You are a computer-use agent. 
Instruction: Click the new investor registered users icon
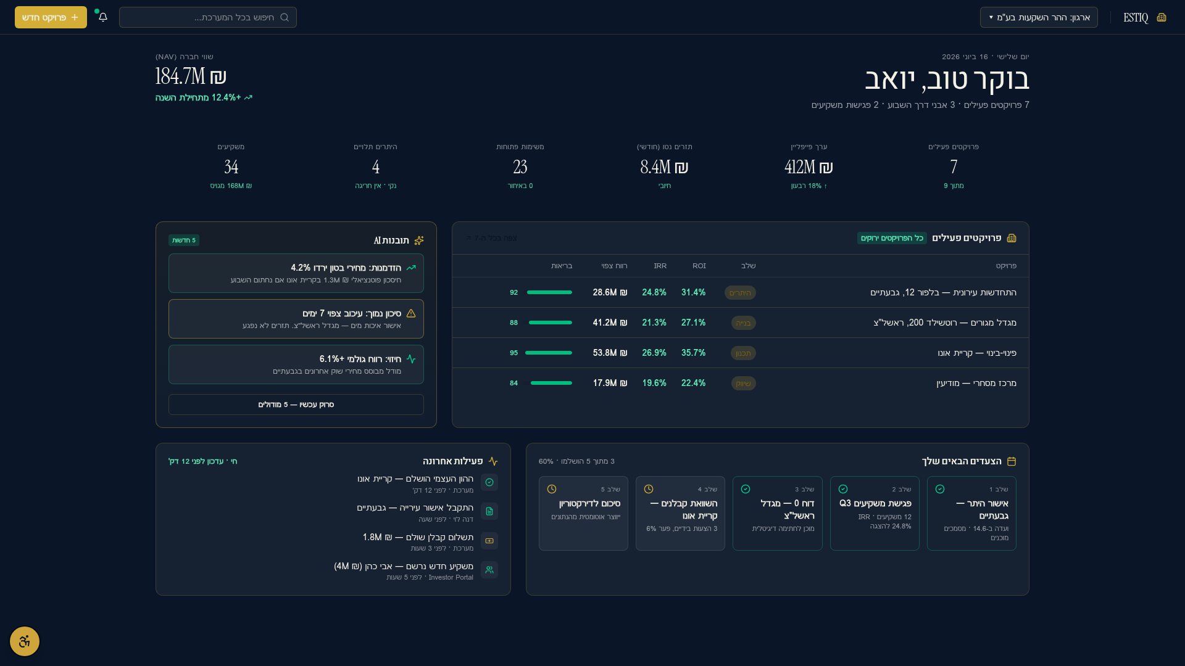(x=489, y=570)
